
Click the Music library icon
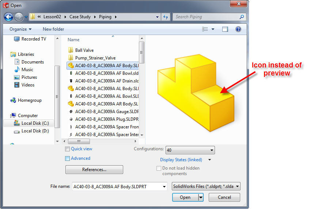pyautogui.click(x=17, y=70)
